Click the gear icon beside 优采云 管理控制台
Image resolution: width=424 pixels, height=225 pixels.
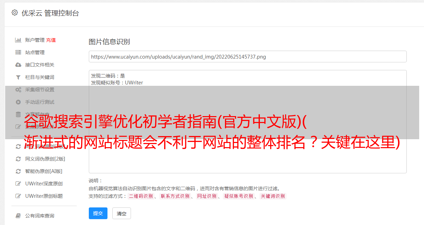click(x=15, y=13)
